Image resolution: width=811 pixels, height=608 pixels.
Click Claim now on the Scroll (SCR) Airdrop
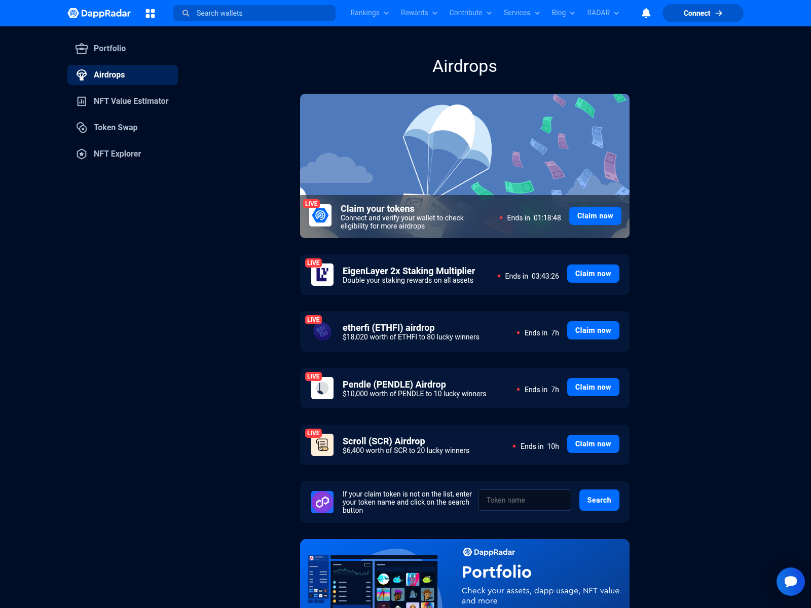tap(593, 444)
